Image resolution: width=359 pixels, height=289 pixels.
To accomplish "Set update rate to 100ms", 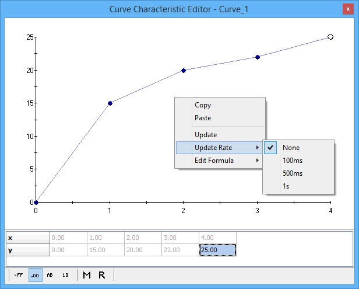I will pos(293,161).
